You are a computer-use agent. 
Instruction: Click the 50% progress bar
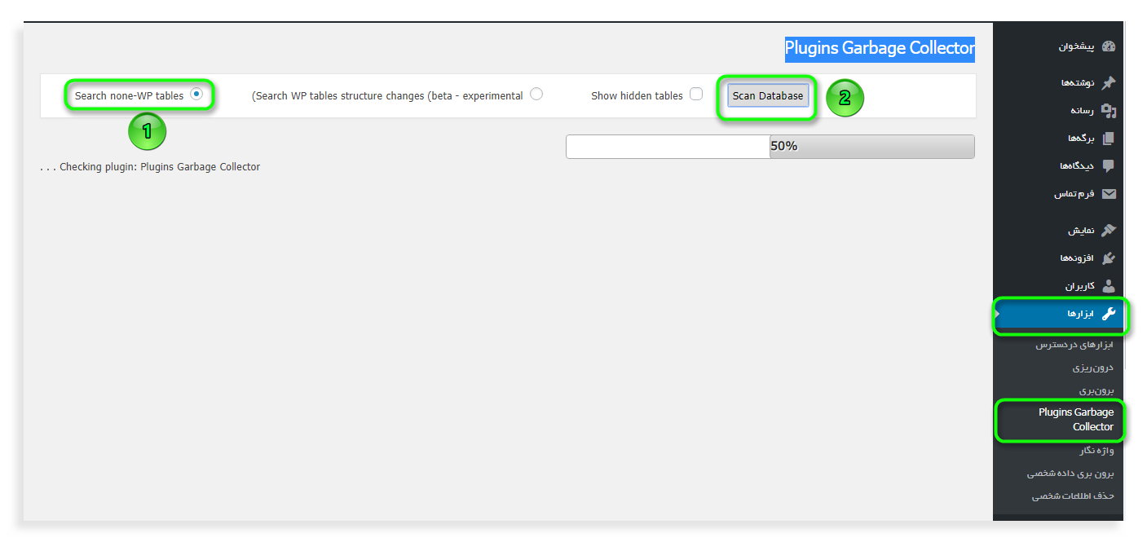(x=770, y=147)
